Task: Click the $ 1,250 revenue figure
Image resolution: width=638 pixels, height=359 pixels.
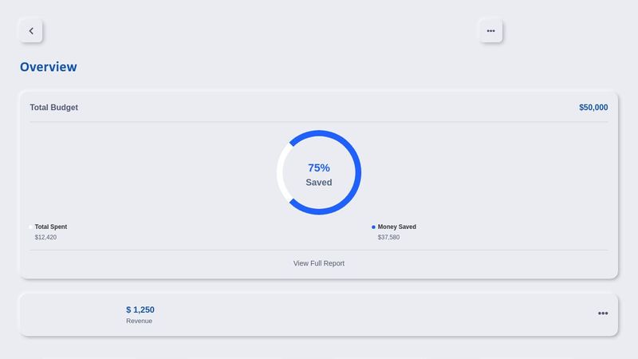Action: (x=140, y=310)
